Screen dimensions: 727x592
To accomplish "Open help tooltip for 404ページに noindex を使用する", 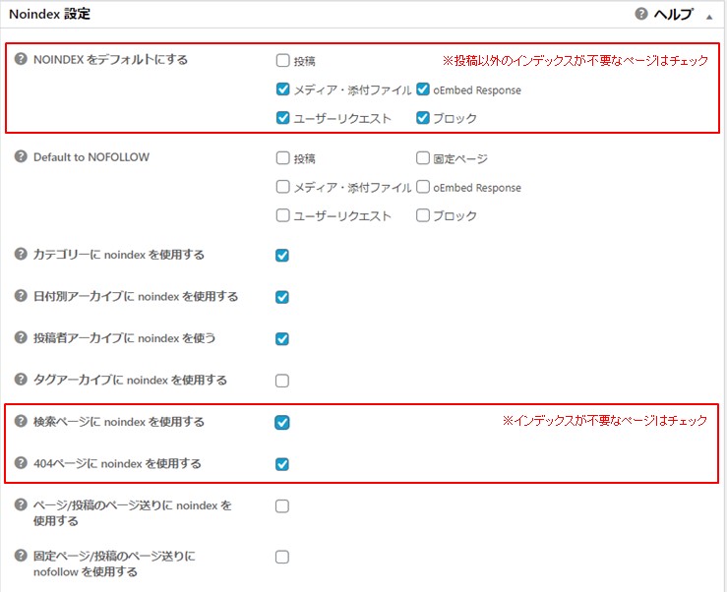I will [x=21, y=463].
